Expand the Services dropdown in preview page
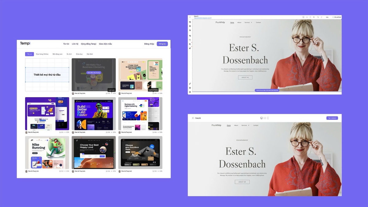The image size is (368, 207). pyautogui.click(x=245, y=125)
